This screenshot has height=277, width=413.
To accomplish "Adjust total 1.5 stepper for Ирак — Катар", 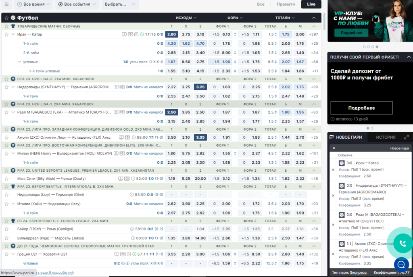I will [275, 35].
